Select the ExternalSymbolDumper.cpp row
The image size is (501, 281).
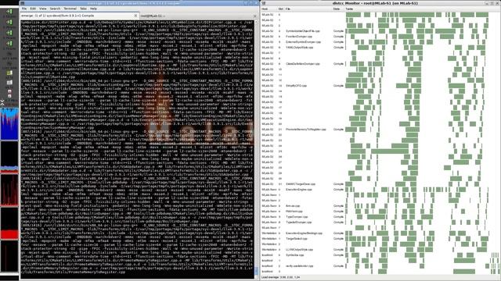click(380, 42)
